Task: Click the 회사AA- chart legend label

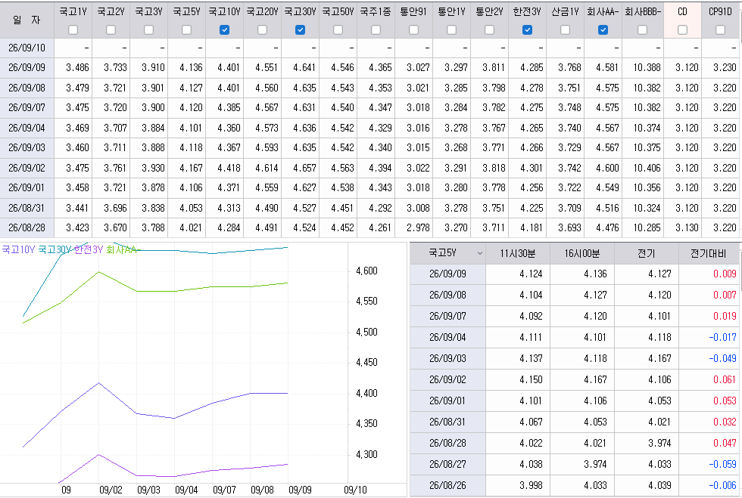Action: (x=123, y=249)
